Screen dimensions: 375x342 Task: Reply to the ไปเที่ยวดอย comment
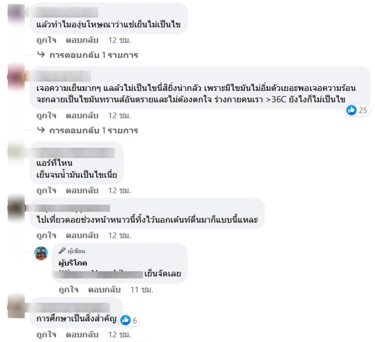click(x=82, y=235)
